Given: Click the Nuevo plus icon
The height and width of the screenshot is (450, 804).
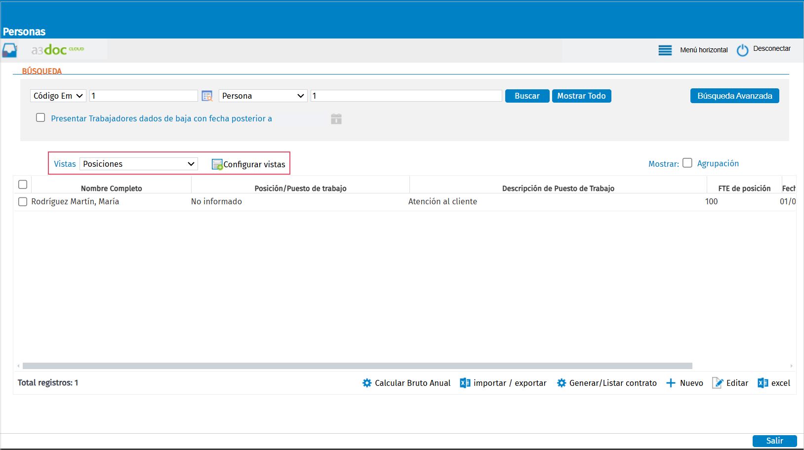Looking at the screenshot, I should (671, 383).
